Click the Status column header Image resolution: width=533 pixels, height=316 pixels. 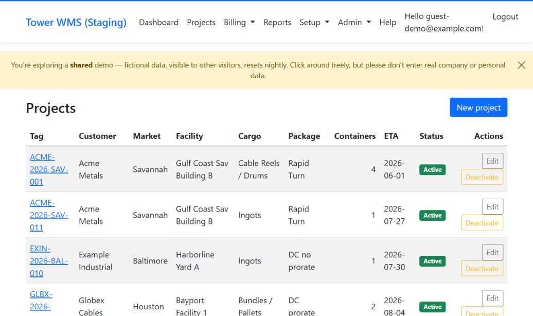(431, 136)
